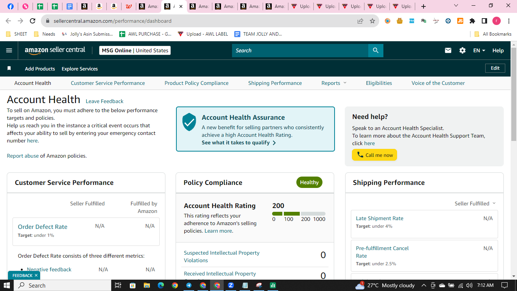Click the share page icon in address bar
This screenshot has width=517, height=291.
click(360, 21)
